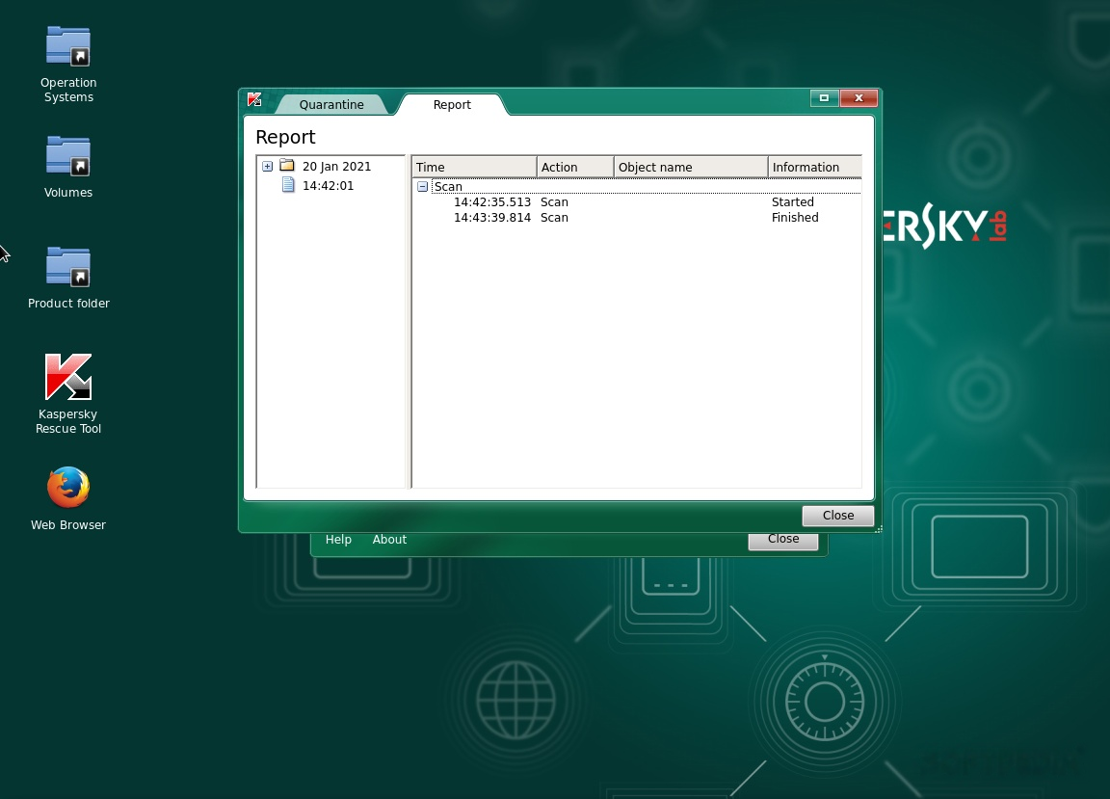This screenshot has width=1110, height=799.
Task: Click the resize grip of the Report window
Action: click(x=879, y=529)
